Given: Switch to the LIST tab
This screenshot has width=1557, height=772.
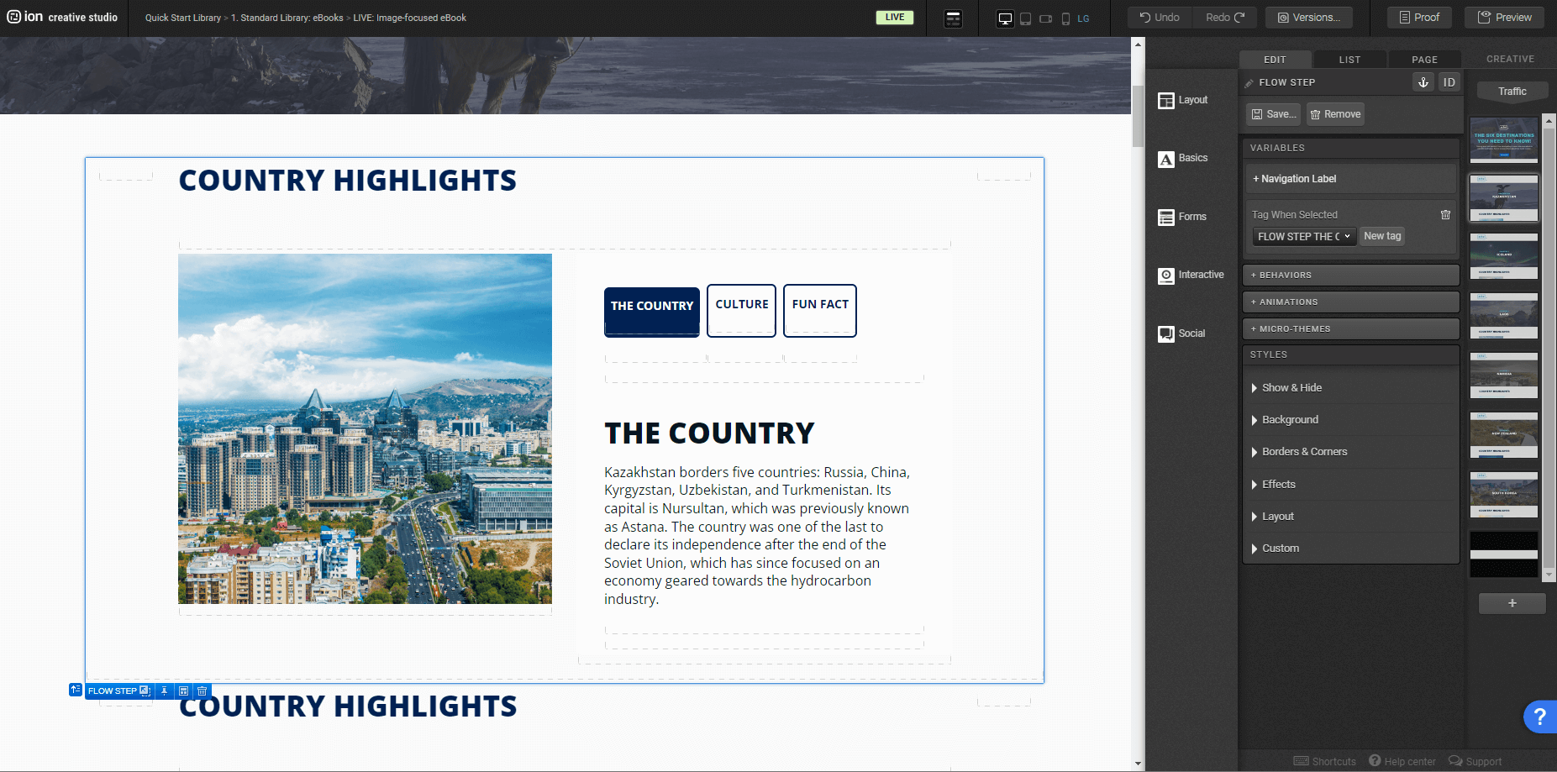Looking at the screenshot, I should pos(1349,60).
